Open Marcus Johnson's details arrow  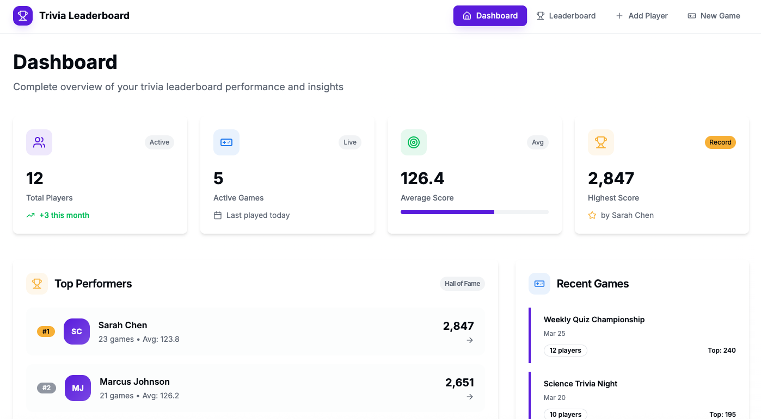[470, 397]
